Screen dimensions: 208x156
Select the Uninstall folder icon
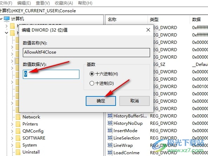pyautogui.click(x=18, y=152)
